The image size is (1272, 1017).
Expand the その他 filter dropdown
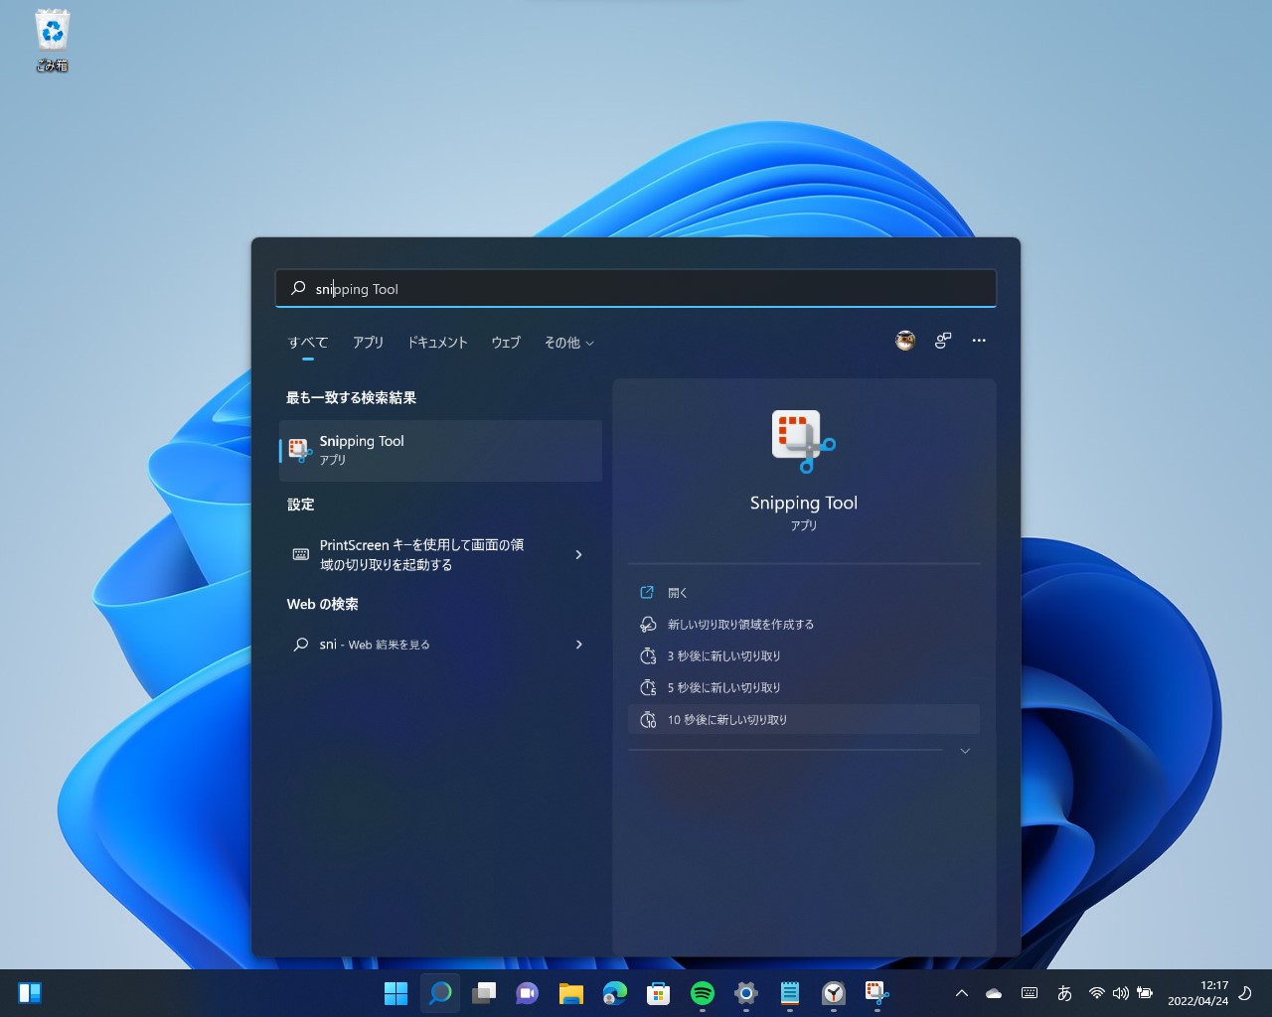pyautogui.click(x=568, y=343)
